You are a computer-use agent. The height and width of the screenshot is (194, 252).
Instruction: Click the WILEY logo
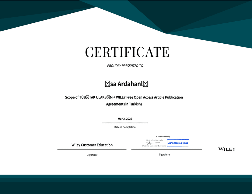click(227, 149)
